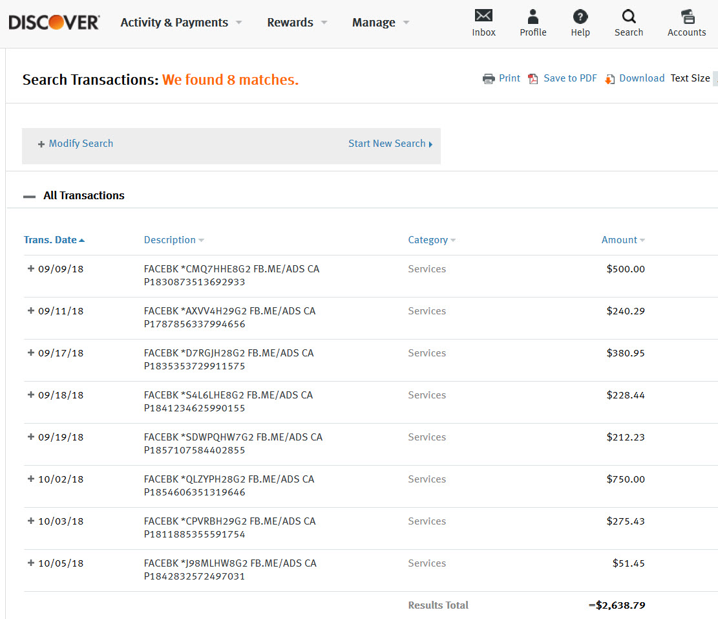Click FACEBK *CMQ7HHE8G2 description
Image resolution: width=718 pixels, height=619 pixels.
click(232, 276)
